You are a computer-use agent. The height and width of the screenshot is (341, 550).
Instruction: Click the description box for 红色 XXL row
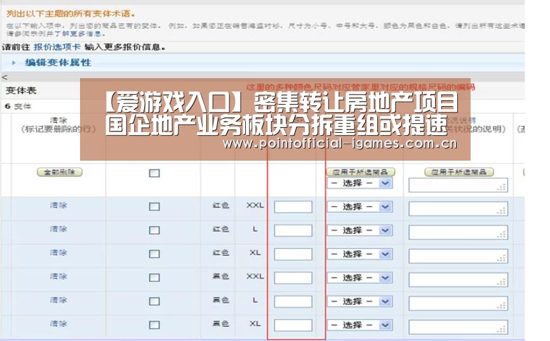[x=458, y=209]
